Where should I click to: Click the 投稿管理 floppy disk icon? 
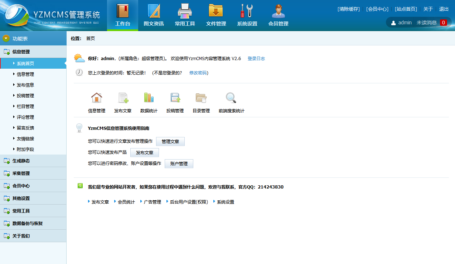(175, 98)
